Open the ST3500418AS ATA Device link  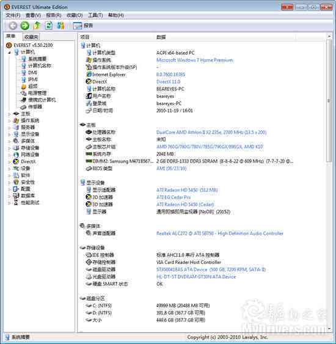[x=211, y=269]
